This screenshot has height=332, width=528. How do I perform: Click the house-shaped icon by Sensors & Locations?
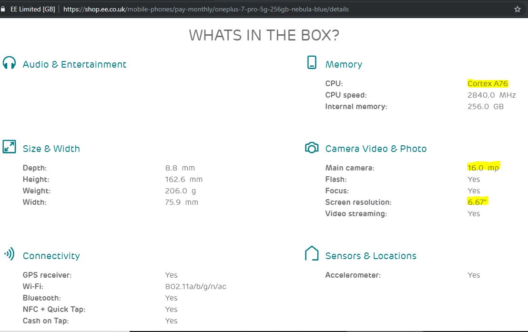[x=312, y=253]
